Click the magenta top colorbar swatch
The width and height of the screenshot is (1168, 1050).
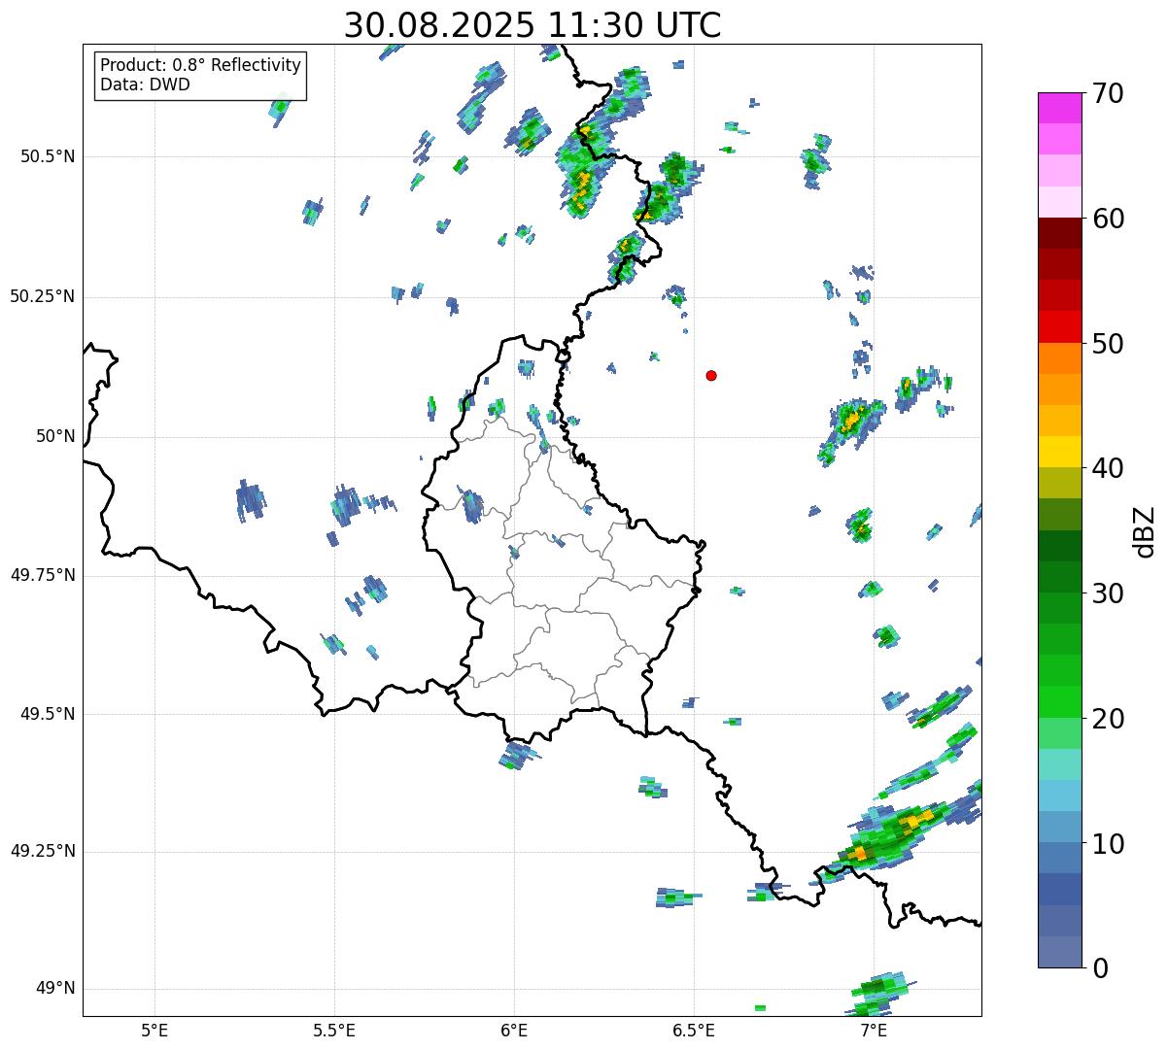pos(1059,109)
